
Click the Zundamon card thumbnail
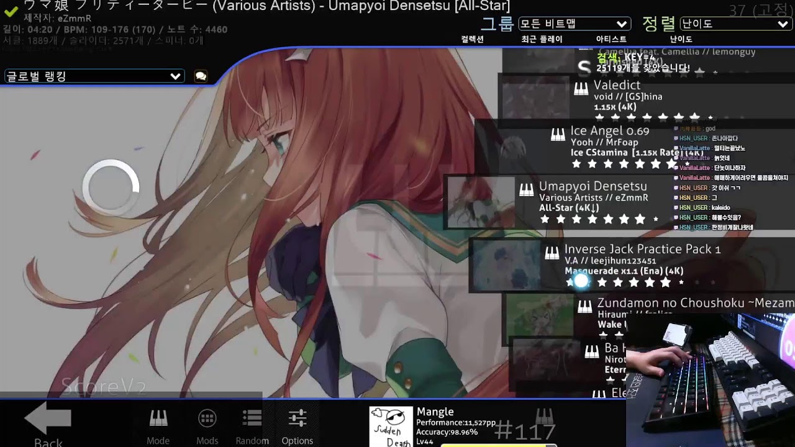pyautogui.click(x=540, y=315)
